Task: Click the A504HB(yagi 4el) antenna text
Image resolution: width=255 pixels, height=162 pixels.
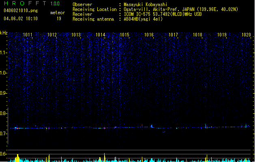Action: 143,19
